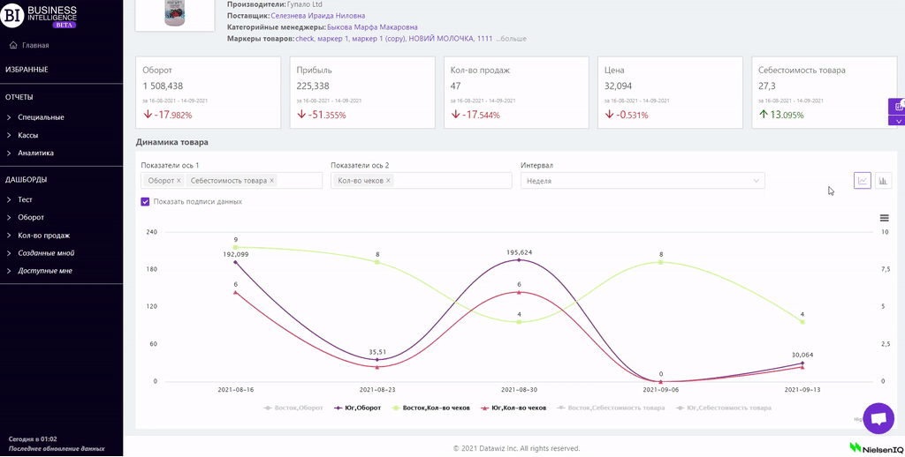The image size is (905, 457).
Task: Uncheck Показать подписи данных checkbox
Action: coord(145,201)
